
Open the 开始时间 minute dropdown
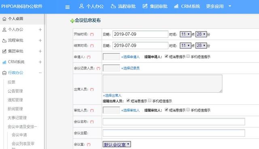tap(201, 34)
